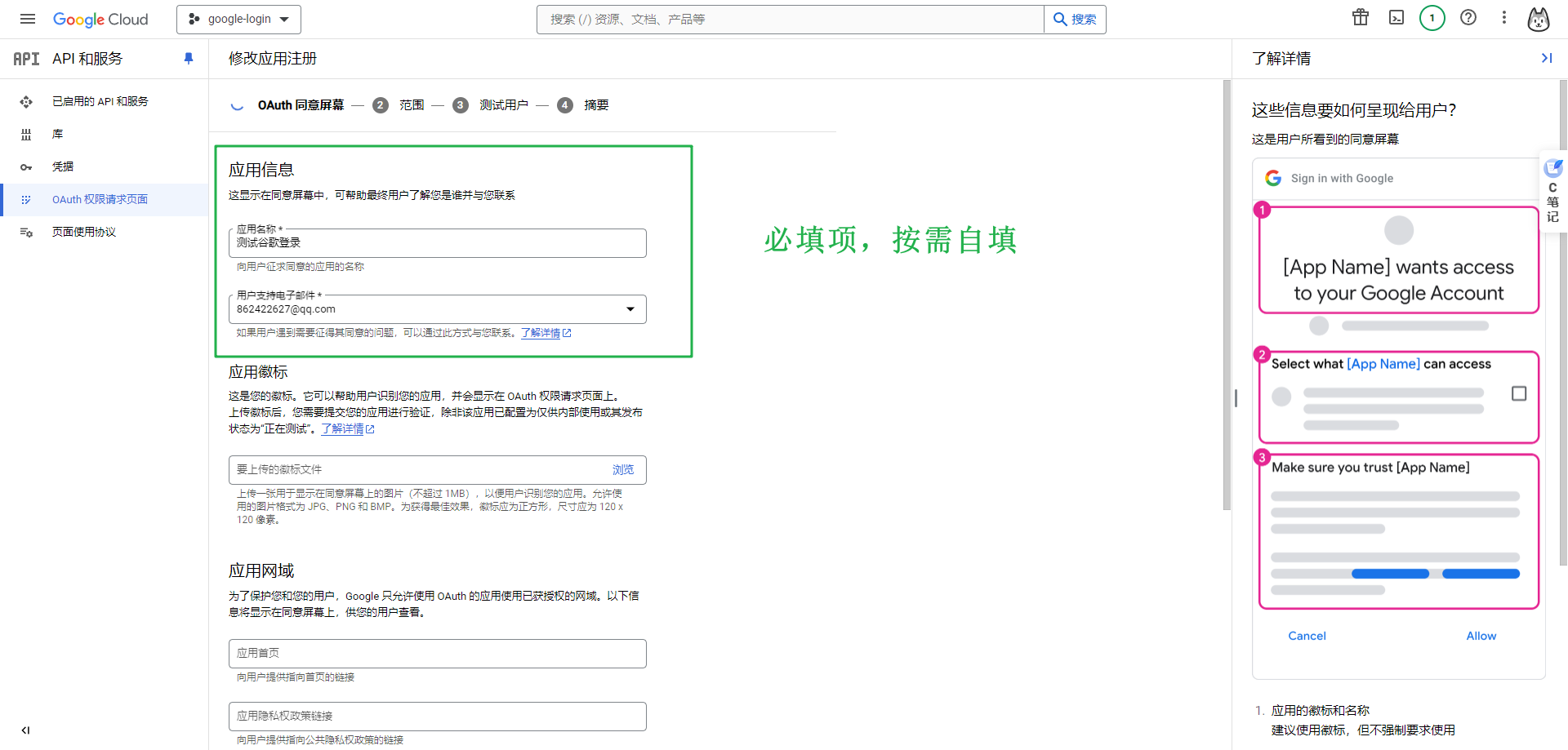
Task: Click the enabled APIs diamond icon in sidebar
Action: [x=26, y=101]
